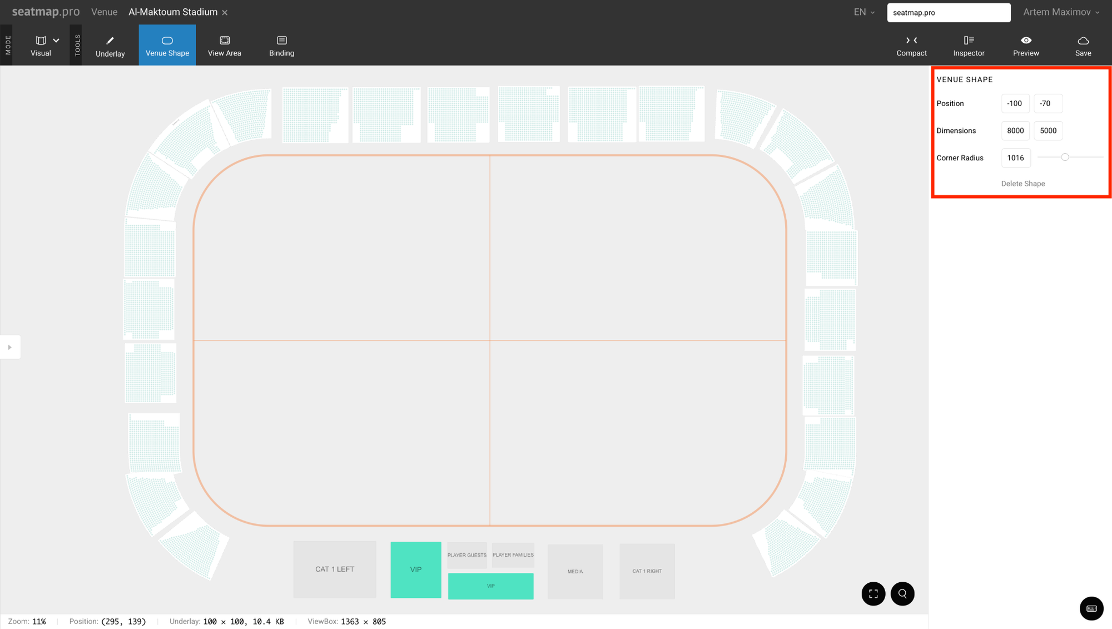Adjust the Corner Radius slider handle
Image resolution: width=1112 pixels, height=629 pixels.
click(x=1065, y=157)
